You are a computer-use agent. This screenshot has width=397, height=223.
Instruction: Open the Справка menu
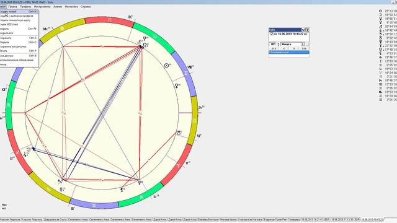pyautogui.click(x=86, y=7)
